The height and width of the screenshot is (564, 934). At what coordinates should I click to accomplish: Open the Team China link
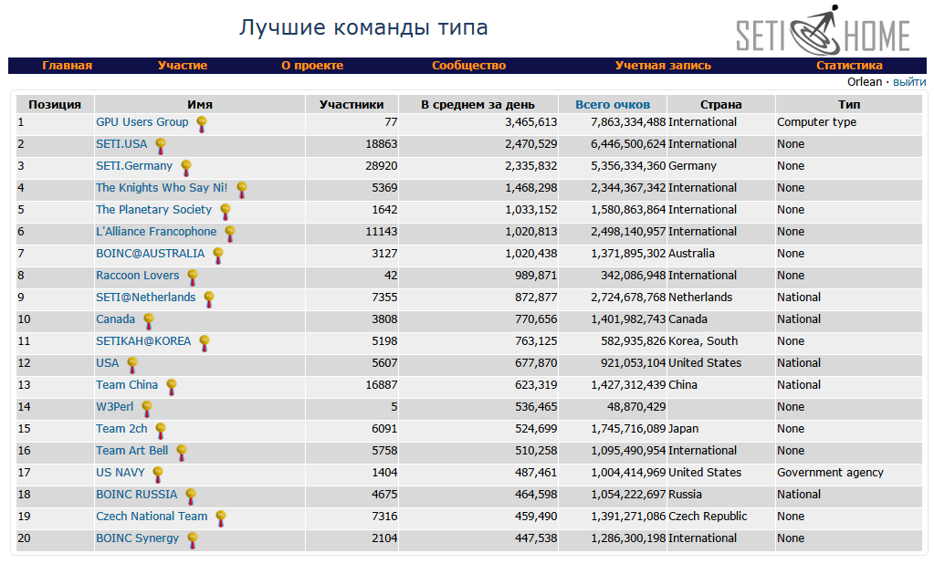[x=127, y=385]
